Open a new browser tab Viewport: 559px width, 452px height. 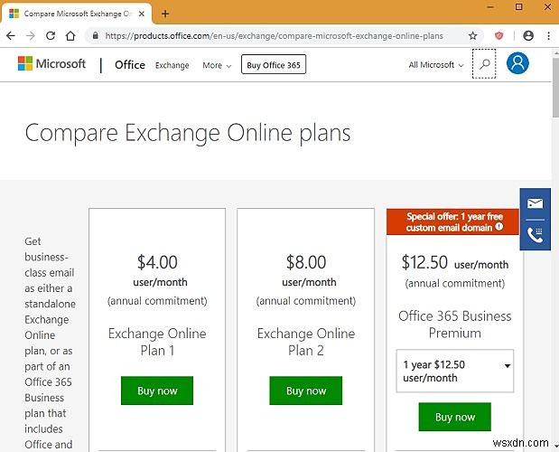tap(165, 14)
